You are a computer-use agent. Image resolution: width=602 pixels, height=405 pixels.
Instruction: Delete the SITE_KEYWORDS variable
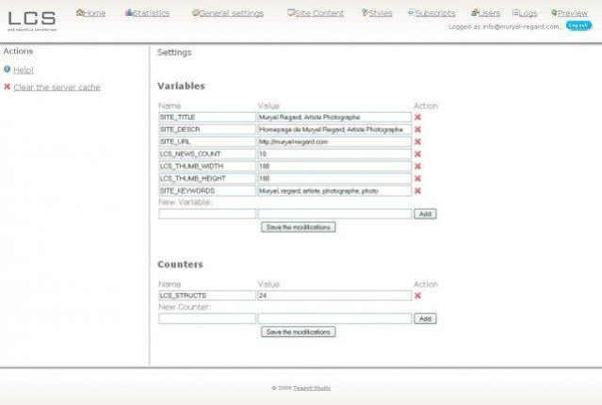[417, 191]
